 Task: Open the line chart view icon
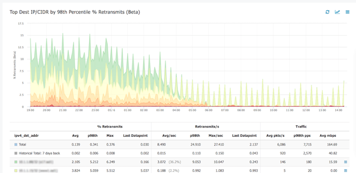tap(337, 12)
